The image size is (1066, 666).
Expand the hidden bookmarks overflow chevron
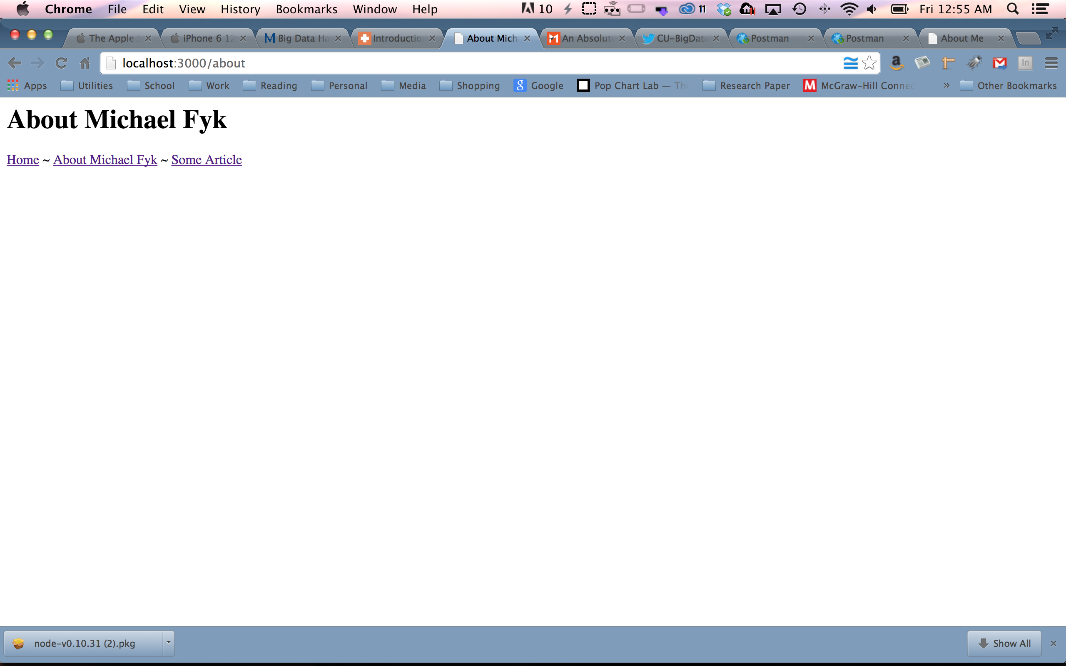(x=946, y=85)
